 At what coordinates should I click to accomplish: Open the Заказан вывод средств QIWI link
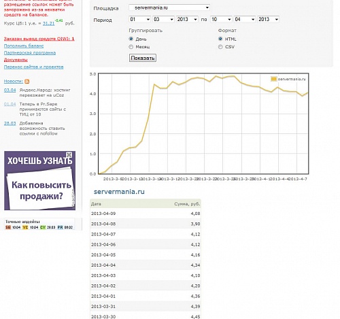click(39, 39)
